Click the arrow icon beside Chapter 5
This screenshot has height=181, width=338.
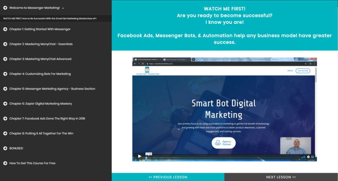click(5, 89)
